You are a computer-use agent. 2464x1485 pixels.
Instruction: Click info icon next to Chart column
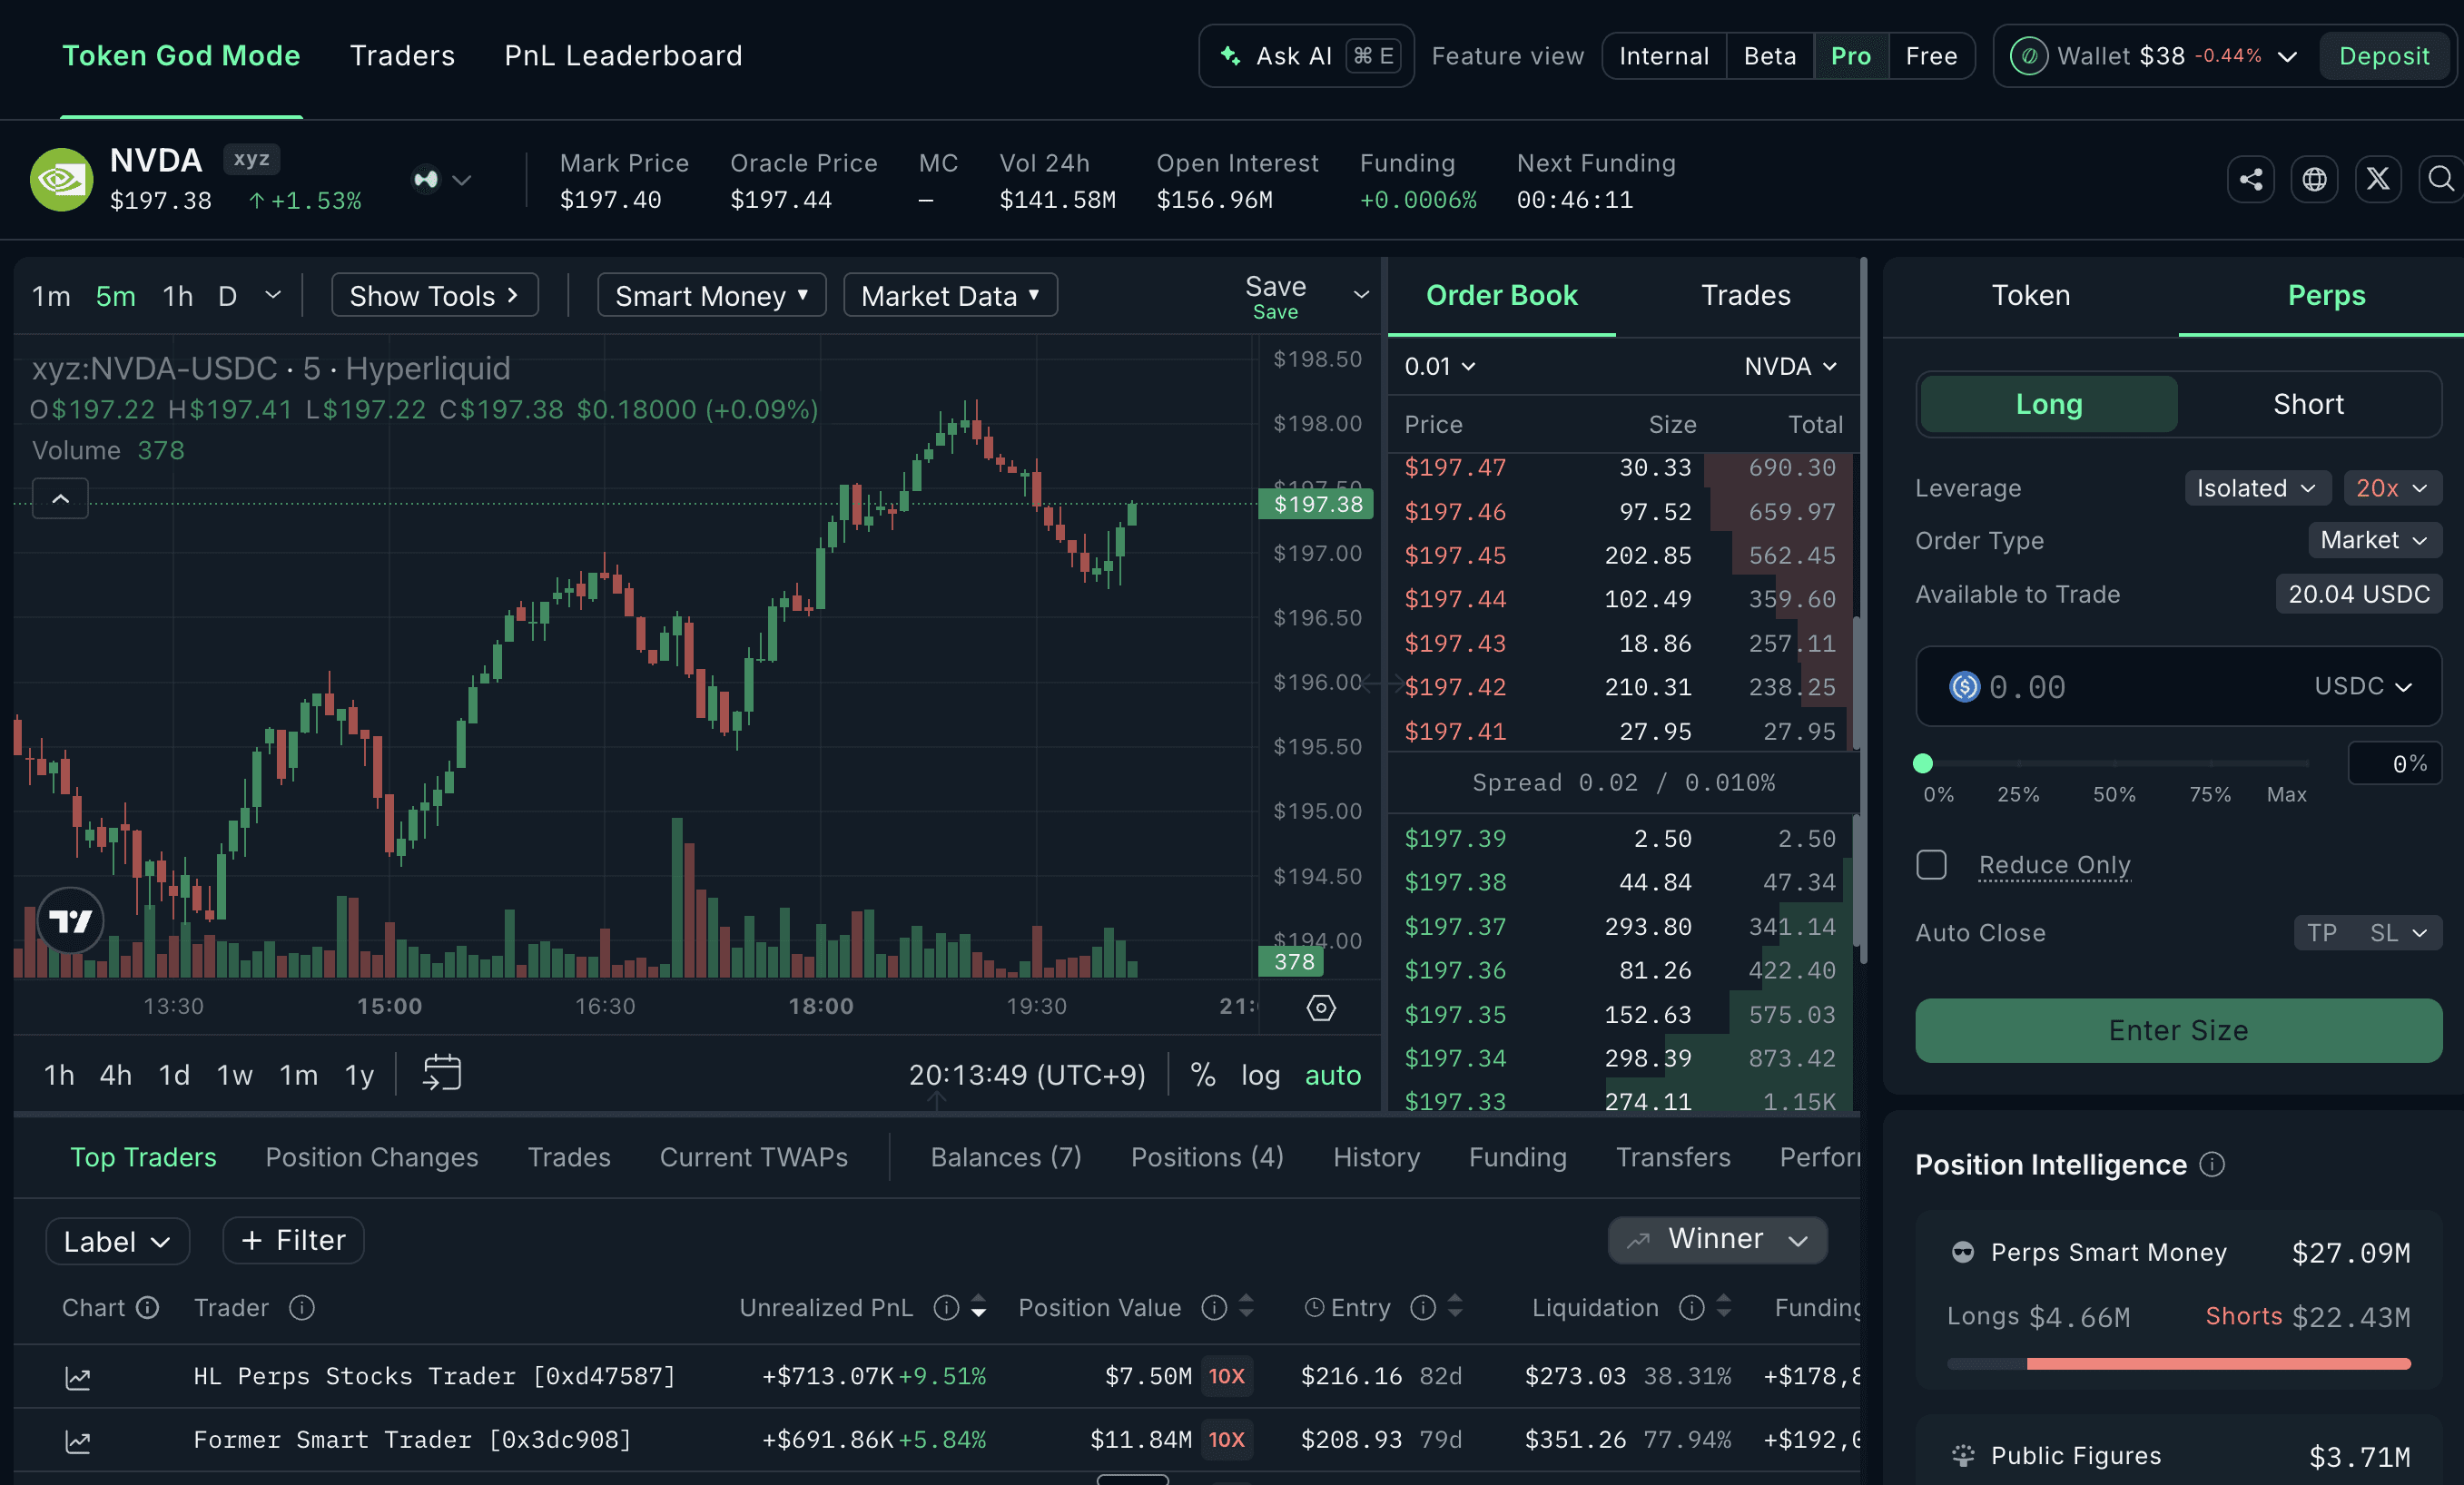[x=148, y=1307]
